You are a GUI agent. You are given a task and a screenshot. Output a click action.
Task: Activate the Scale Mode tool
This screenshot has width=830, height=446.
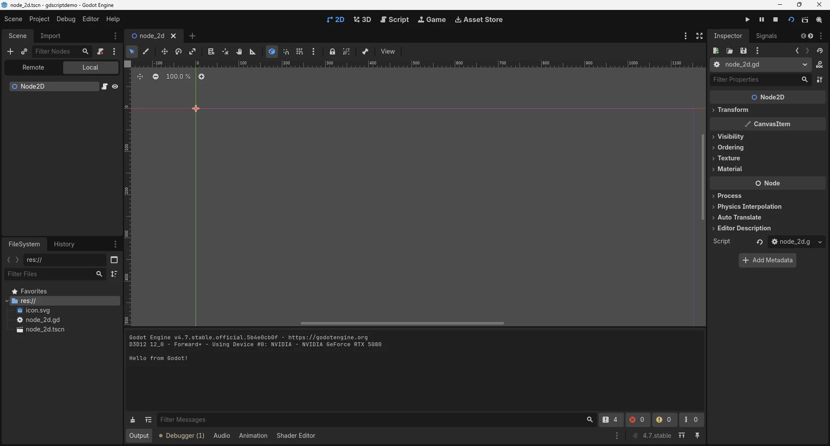tap(193, 51)
